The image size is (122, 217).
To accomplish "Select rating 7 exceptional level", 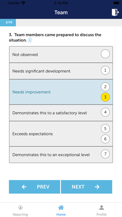I will (x=105, y=154).
